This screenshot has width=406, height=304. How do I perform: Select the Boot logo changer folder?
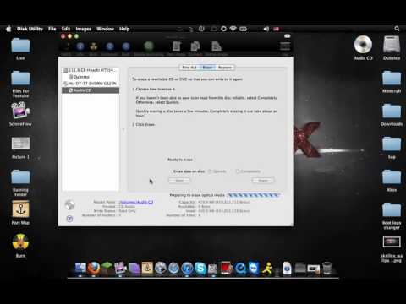point(392,209)
